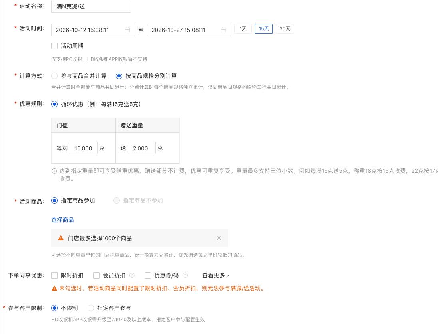
Task: Click the disabled 指定商品不参加 radio option
Action: (117, 200)
